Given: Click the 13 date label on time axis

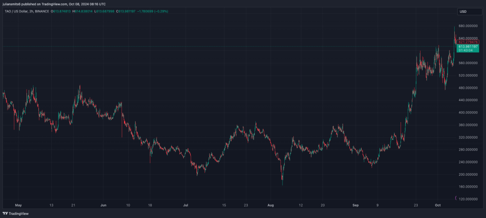Looking at the screenshot, I should pos(51,205).
